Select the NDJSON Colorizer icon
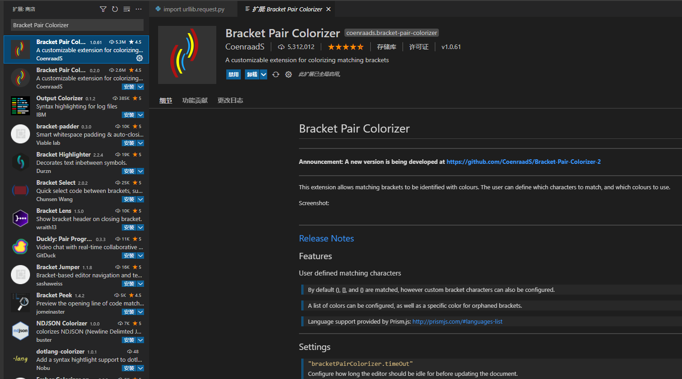Screen dimensions: 682x379 [x=20, y=331]
